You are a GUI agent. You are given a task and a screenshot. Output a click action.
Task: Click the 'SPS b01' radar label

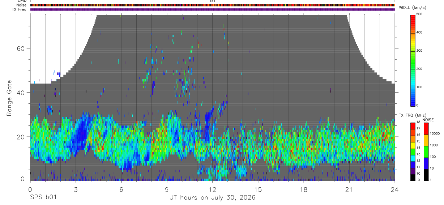pos(43,198)
